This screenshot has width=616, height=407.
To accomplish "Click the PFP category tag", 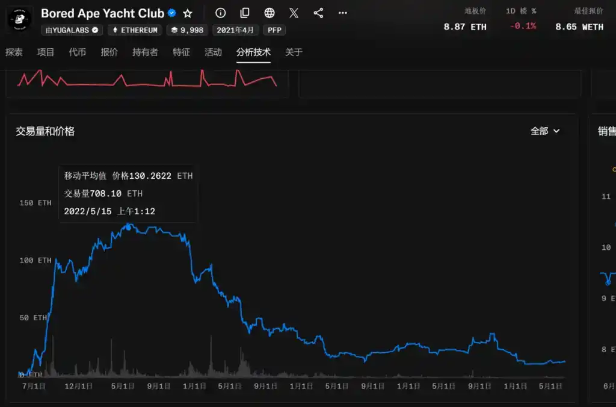I will pos(274,30).
